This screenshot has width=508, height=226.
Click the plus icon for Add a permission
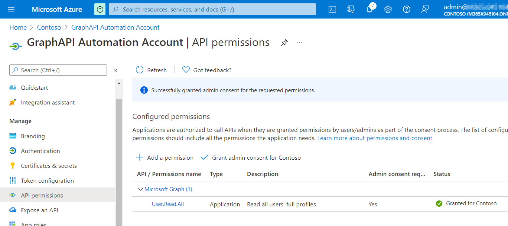click(x=140, y=157)
